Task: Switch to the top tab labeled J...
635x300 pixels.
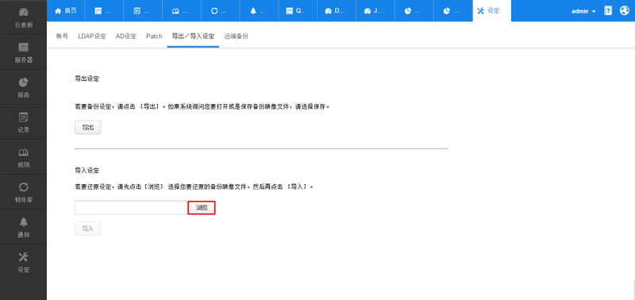Action: pos(375,11)
